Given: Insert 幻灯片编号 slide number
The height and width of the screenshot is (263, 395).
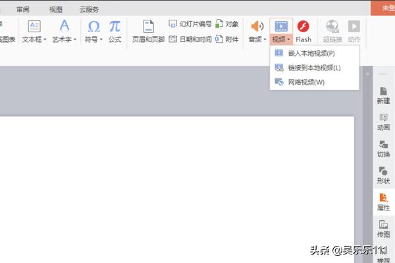Looking at the screenshot, I should 190,24.
